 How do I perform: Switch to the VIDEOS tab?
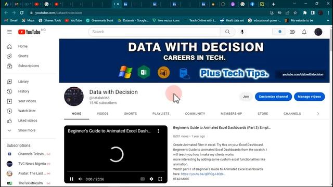pos(103,114)
